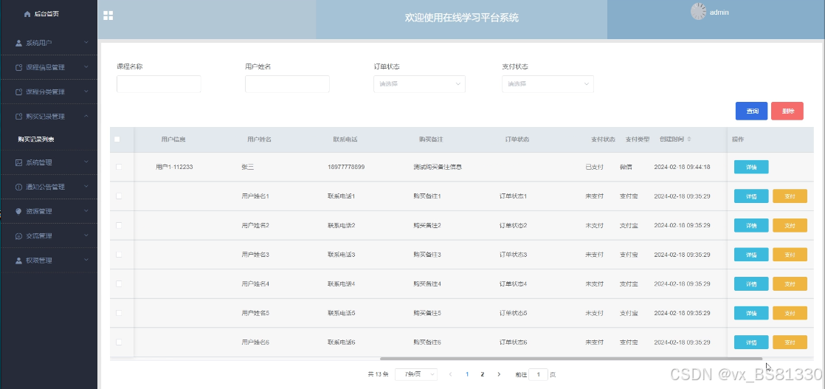825x389 pixels.
Task: Click the blue 查询 button
Action: point(751,111)
